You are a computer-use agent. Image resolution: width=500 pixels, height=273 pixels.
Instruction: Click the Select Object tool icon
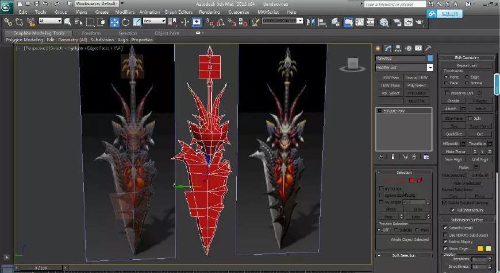pyautogui.click(x=67, y=22)
